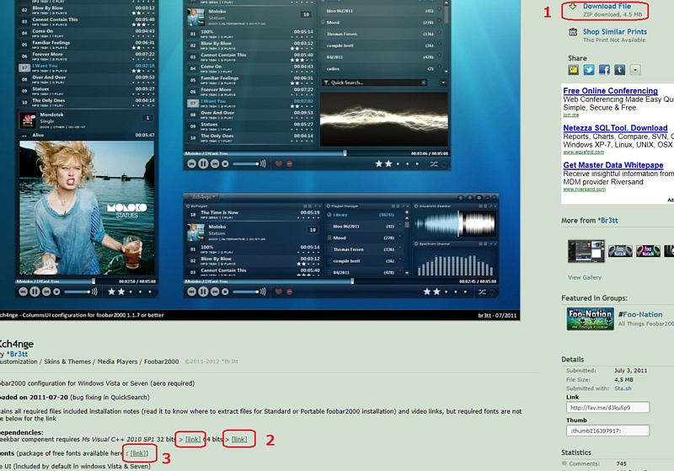Image resolution: width=674 pixels, height=471 pixels.
Task: Click heart love icon in middle player
Action: coord(279,163)
